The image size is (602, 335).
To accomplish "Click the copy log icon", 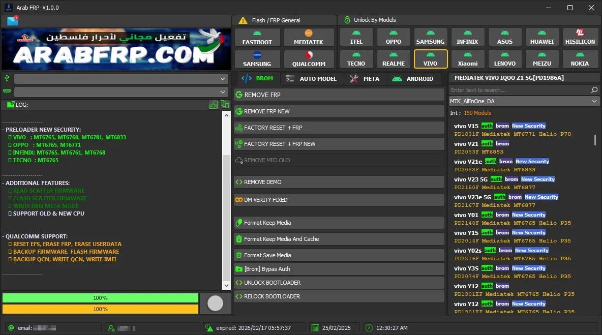I will click(225, 105).
